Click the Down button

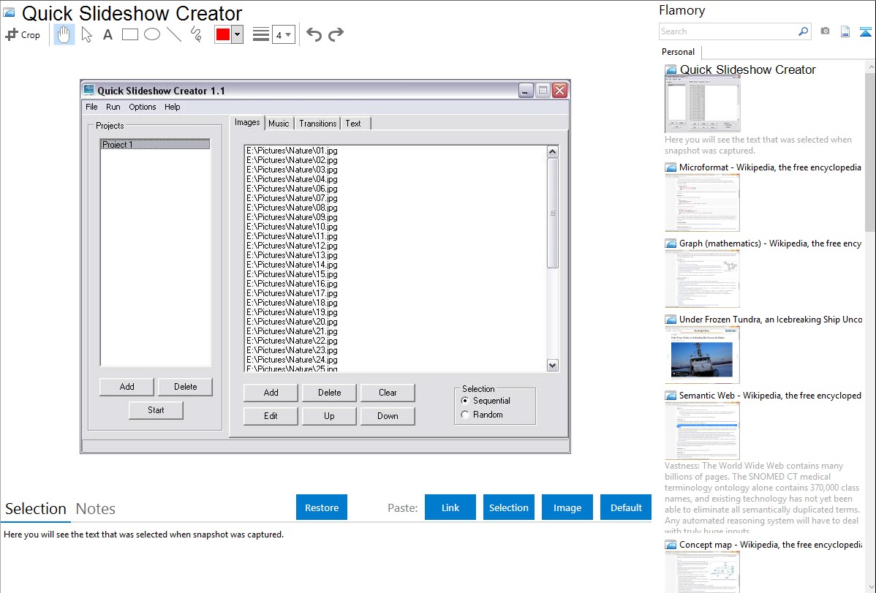(x=388, y=416)
